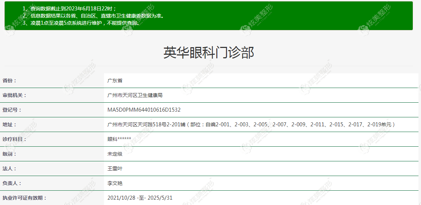Select the 审批机关 label
Viewport: 421px width, 205px height.
pyautogui.click(x=14, y=95)
